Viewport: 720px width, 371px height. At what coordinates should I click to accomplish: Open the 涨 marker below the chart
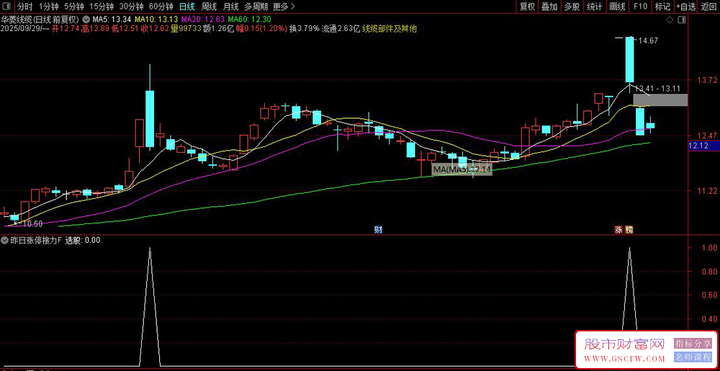[619, 230]
